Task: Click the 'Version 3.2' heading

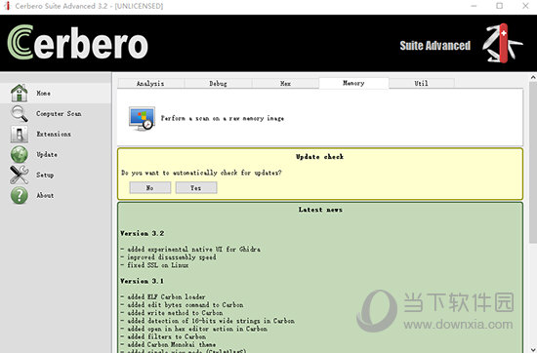Action: pos(143,234)
